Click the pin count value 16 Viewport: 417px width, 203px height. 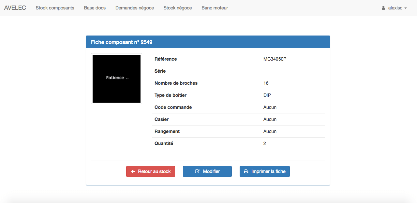[266, 83]
